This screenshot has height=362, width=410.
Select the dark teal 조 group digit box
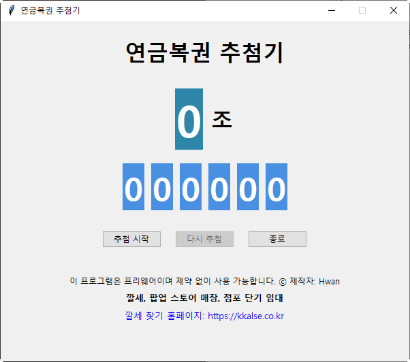189,119
